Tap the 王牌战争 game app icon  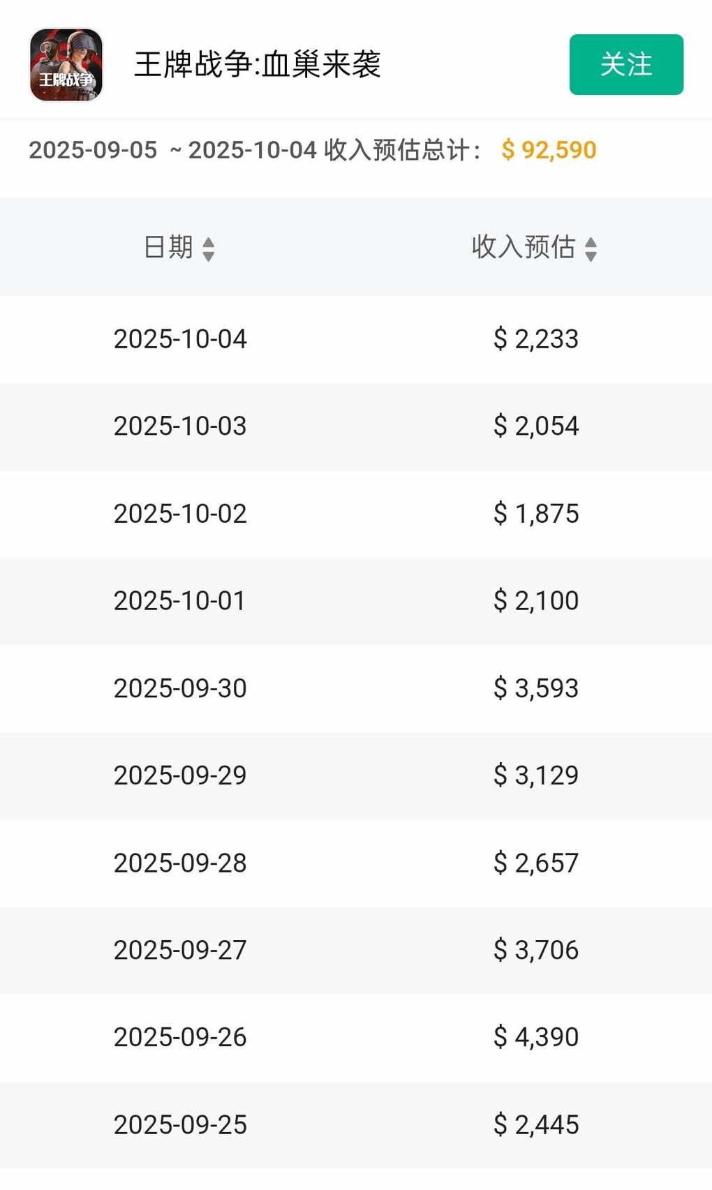[x=66, y=65]
